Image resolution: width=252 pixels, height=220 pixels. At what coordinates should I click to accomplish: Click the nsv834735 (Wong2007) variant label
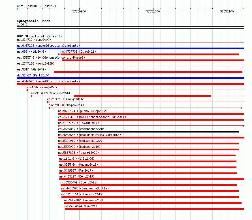34,40
